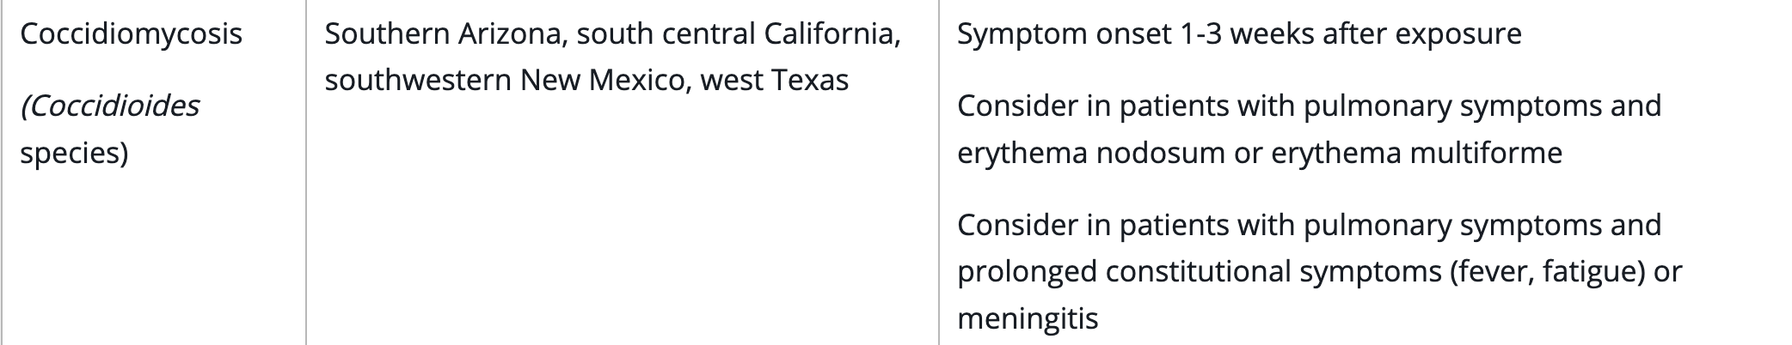
Task: Click the words south central California
Action: (739, 34)
